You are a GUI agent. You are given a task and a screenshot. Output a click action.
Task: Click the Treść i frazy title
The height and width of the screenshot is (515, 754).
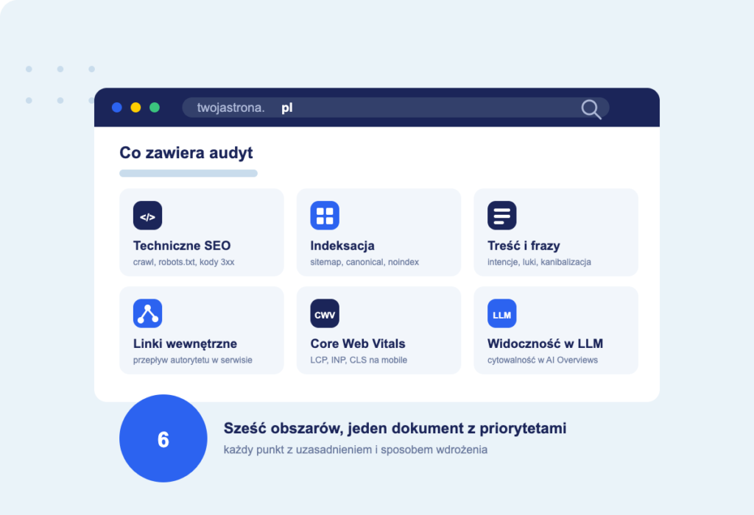(524, 246)
